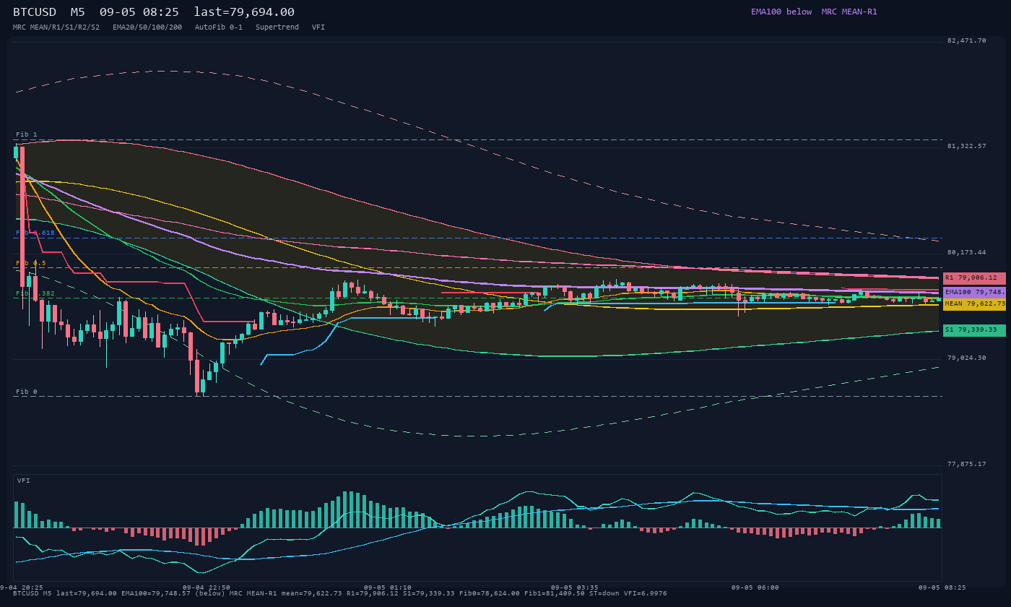Click the last=79,694.00 price in title
The height and width of the screenshot is (607, 1011).
click(x=244, y=12)
